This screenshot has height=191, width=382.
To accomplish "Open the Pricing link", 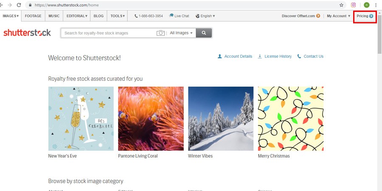I will pyautogui.click(x=365, y=16).
